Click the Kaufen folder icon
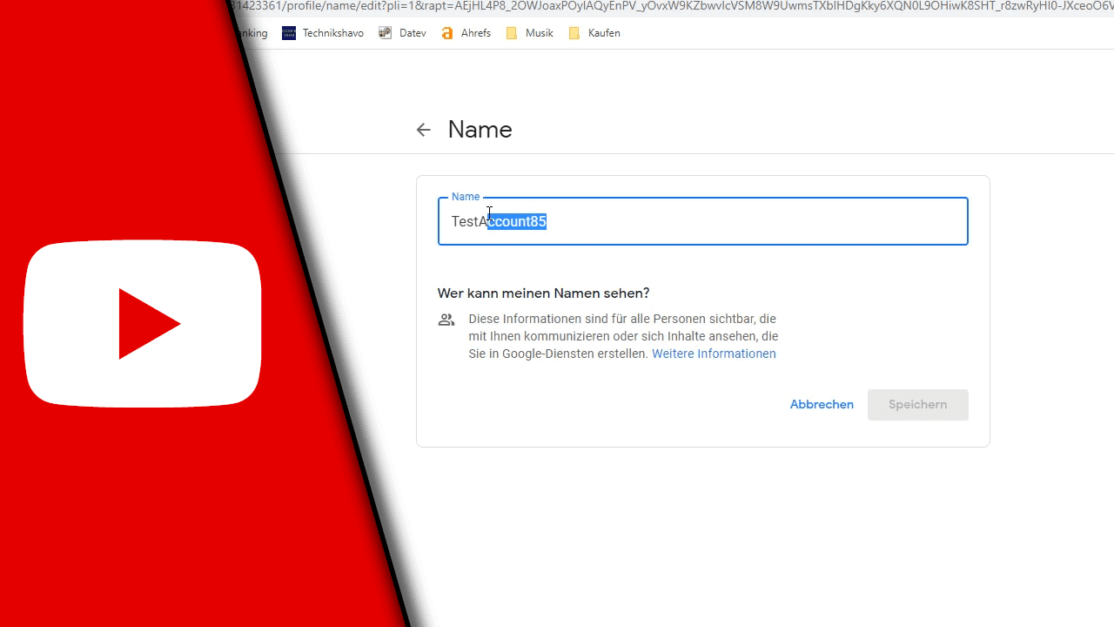1114x627 pixels. [574, 33]
